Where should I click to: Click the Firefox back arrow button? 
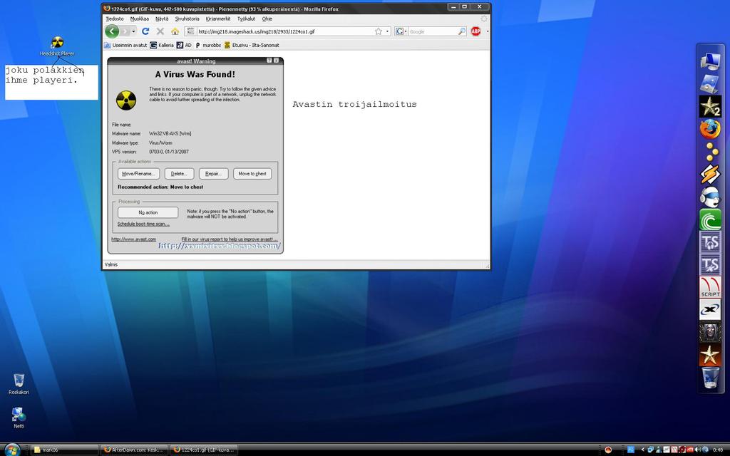tap(112, 31)
